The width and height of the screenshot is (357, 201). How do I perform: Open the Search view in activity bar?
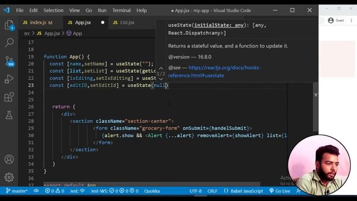tap(9, 42)
